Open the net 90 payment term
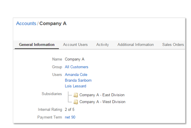 [x=70, y=117]
